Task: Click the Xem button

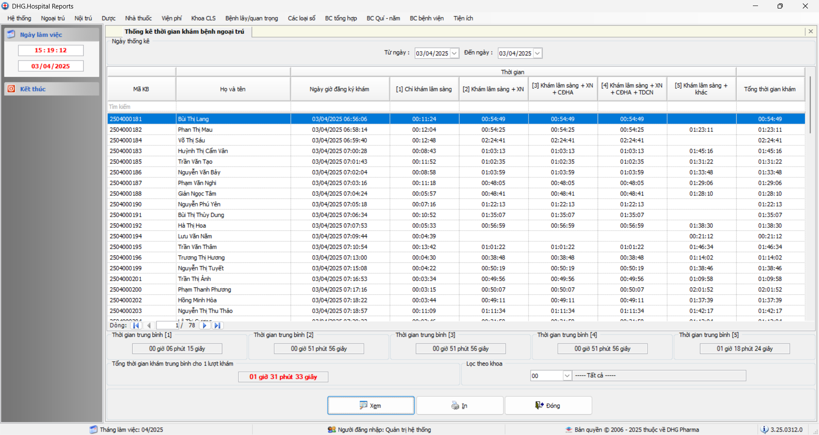Action: (371, 406)
